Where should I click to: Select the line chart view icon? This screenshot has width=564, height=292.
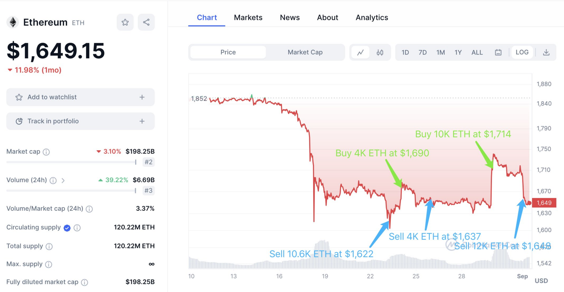tap(361, 52)
